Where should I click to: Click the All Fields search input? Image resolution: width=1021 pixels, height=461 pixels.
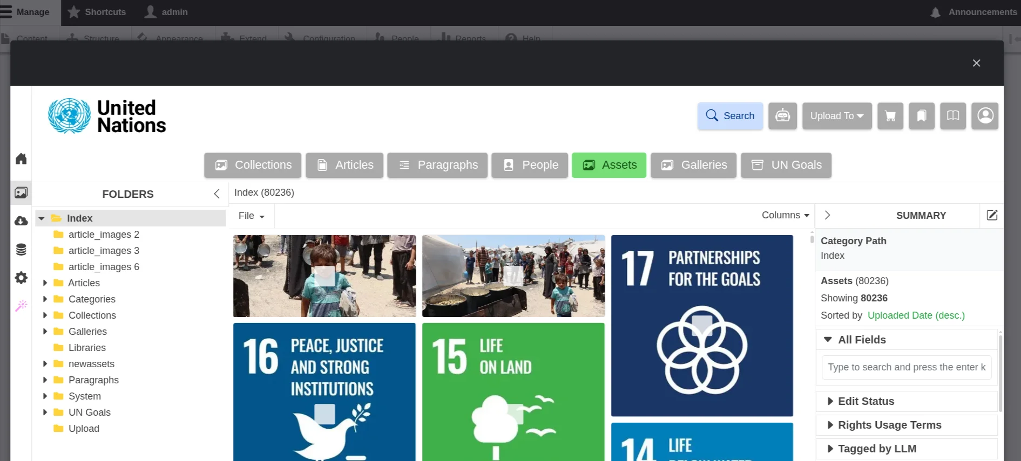pos(906,367)
